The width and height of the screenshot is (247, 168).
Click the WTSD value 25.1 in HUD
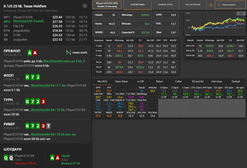click(x=98, y=116)
